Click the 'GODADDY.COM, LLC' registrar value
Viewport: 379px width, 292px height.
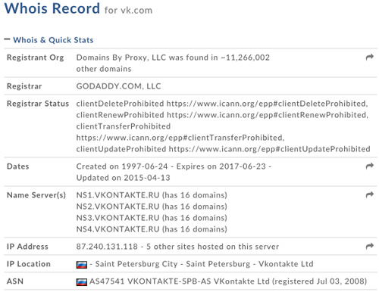coord(118,86)
